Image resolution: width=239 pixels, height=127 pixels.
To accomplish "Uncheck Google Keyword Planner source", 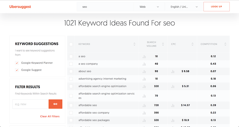I will pos(17,63).
